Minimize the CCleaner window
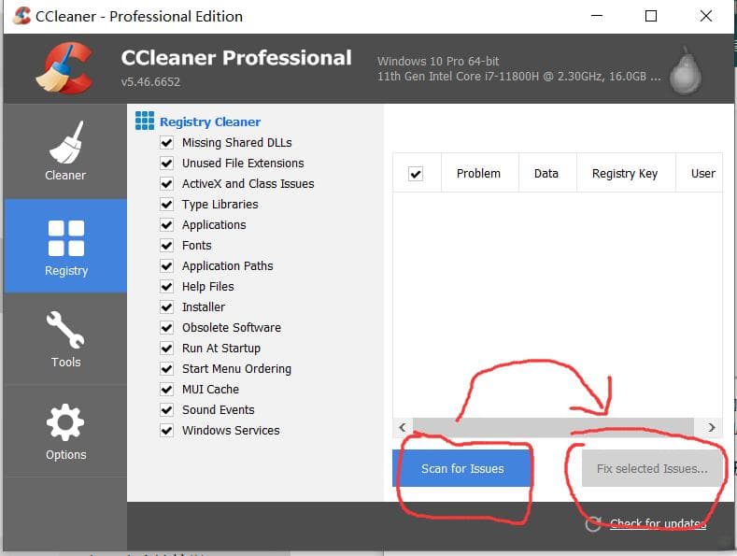Screen dimensions: 737x556 pyautogui.click(x=597, y=16)
